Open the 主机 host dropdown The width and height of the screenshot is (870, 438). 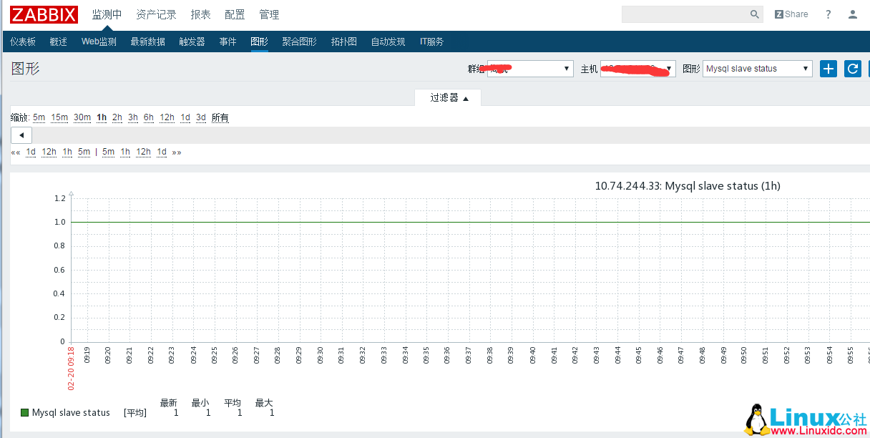tap(637, 68)
